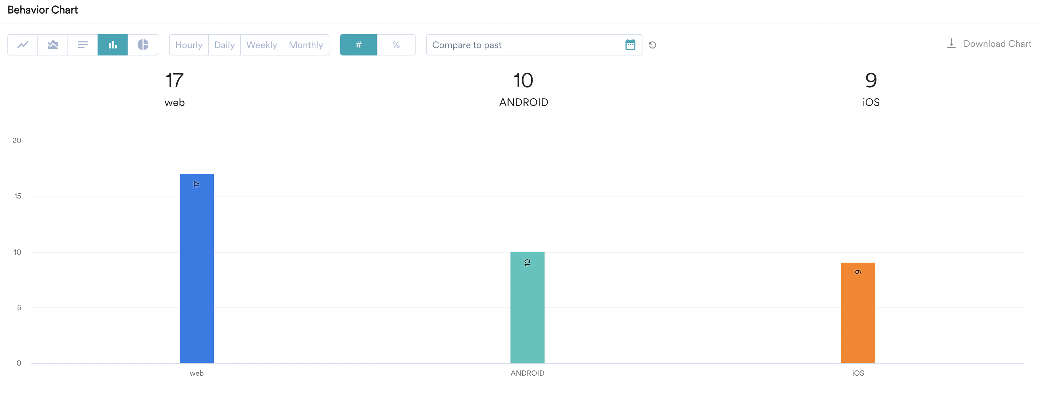
Task: Click the download arrow icon
Action: [x=951, y=44]
